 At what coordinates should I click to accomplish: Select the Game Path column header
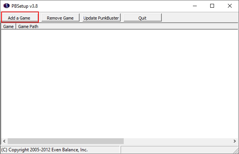pos(127,26)
